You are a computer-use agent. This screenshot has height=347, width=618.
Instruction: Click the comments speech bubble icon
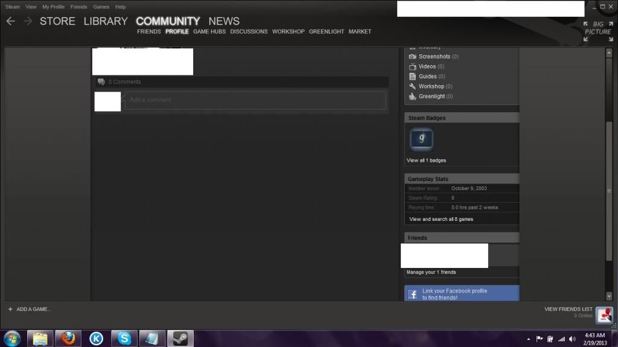point(101,81)
